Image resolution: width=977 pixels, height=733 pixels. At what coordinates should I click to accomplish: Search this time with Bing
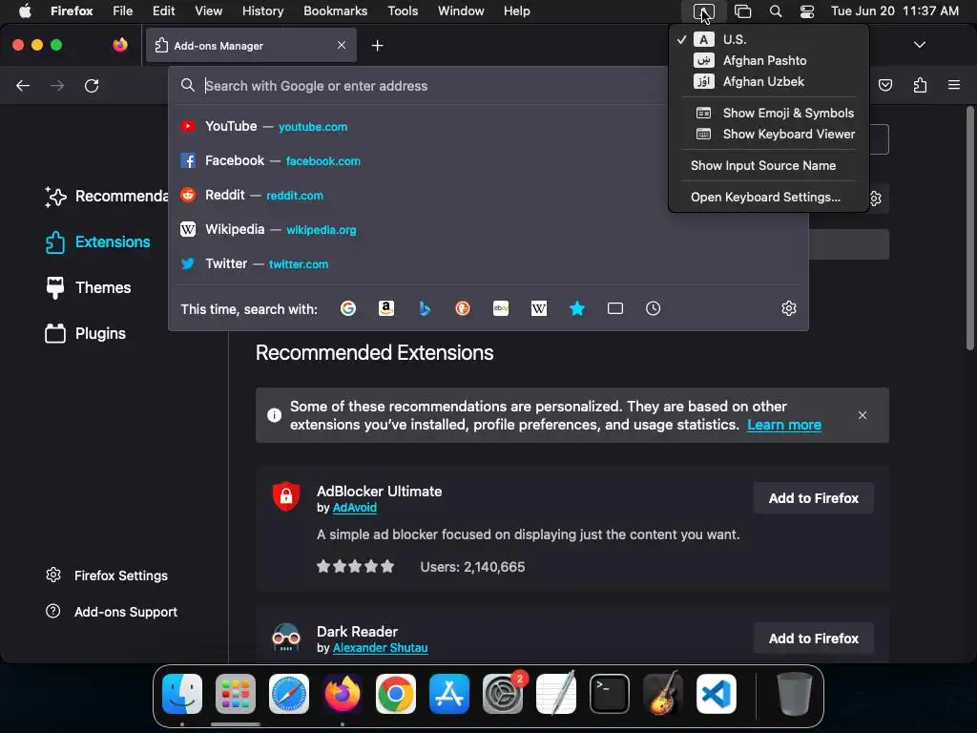point(425,308)
